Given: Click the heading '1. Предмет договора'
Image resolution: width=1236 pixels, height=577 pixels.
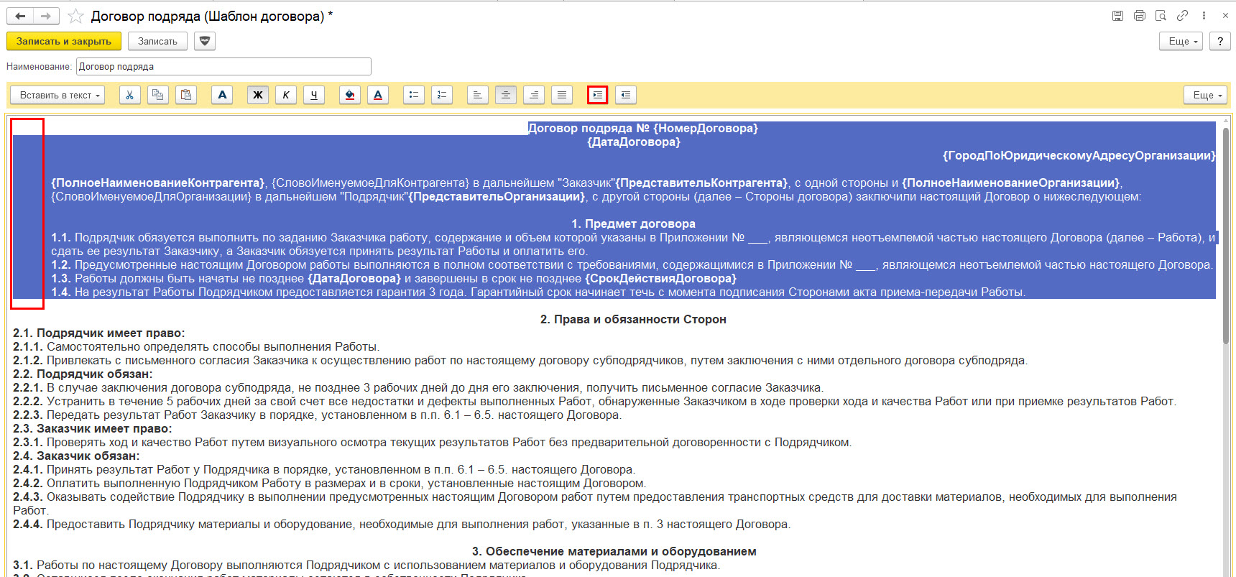Looking at the screenshot, I should click(x=633, y=223).
